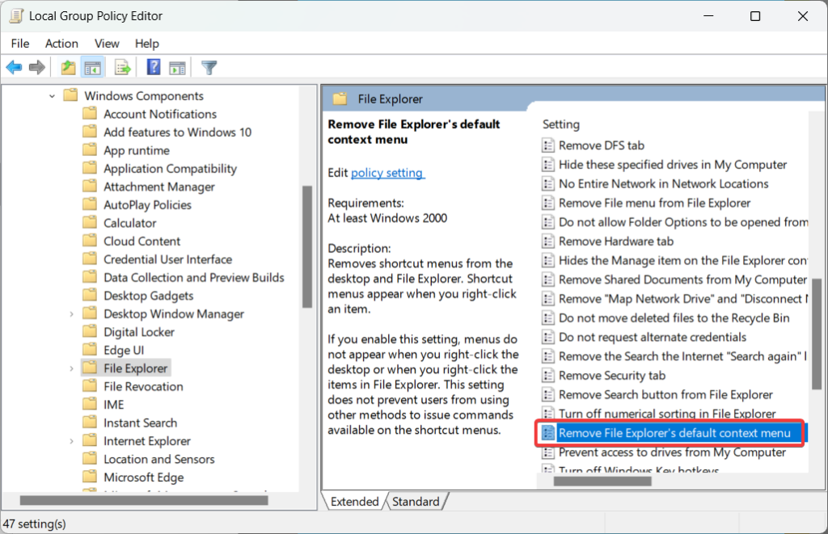Click the Back navigation arrow in the toolbar
The height and width of the screenshot is (534, 828).
coord(14,67)
